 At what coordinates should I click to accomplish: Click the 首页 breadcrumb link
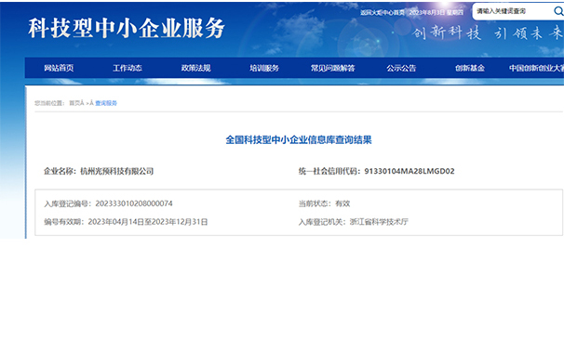click(74, 103)
